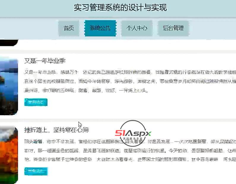
Task: Click the orange autumn thumbnail image
Action: pos(9,155)
